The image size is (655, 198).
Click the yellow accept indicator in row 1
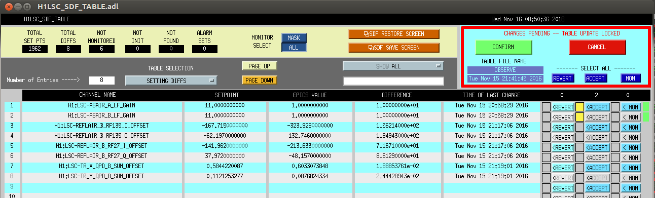(579, 107)
